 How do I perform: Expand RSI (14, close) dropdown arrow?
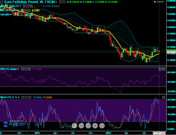click(18, 69)
